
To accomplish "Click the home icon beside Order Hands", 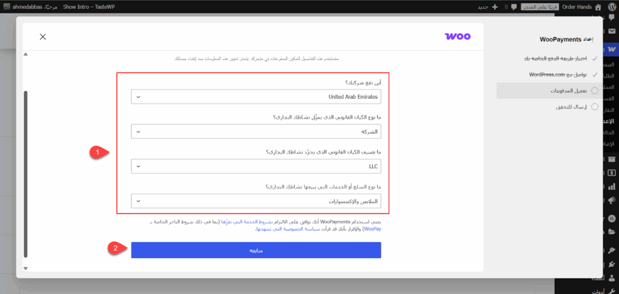I will click(x=598, y=7).
